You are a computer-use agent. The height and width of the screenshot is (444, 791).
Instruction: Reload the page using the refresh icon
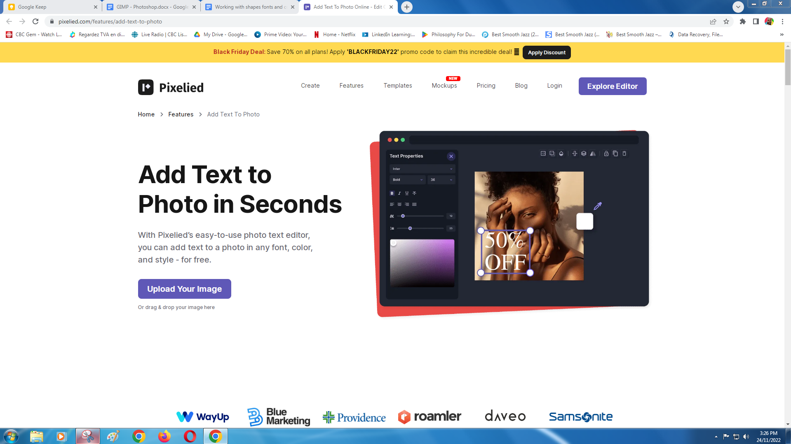(35, 21)
